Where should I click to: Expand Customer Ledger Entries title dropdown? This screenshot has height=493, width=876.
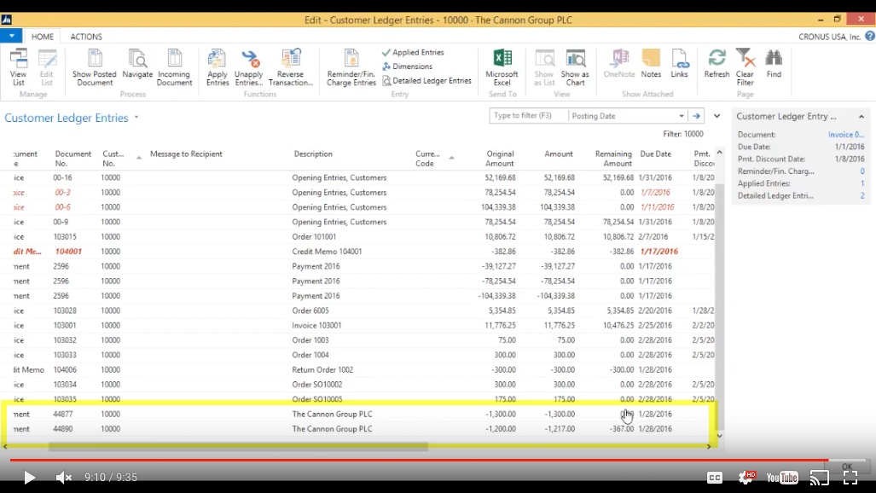136,118
